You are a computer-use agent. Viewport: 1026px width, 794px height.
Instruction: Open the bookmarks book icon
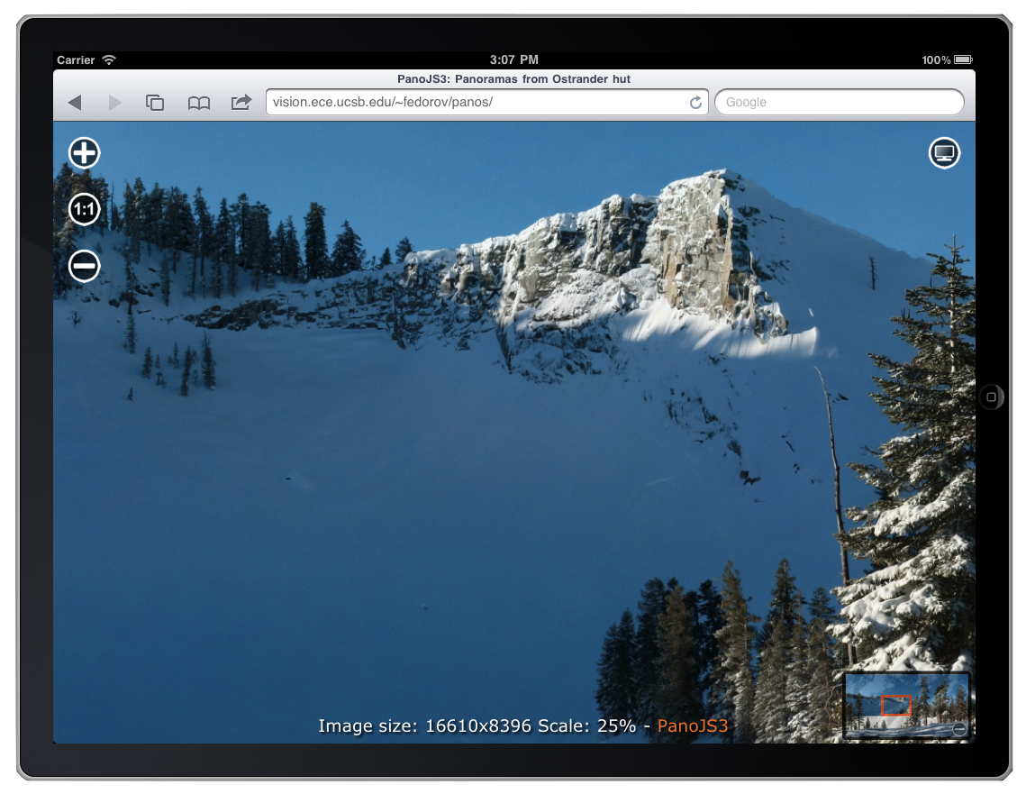(x=199, y=103)
